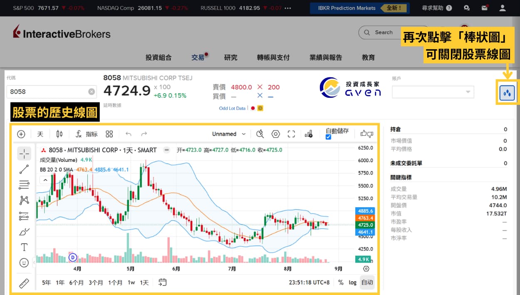The width and height of the screenshot is (520, 295).
Task: Click the bar-chart clock icon in the toolbar
Action: (x=309, y=134)
